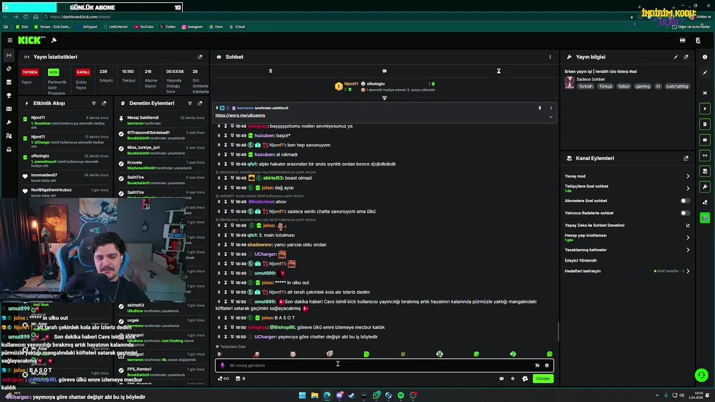Image resolution: width=715 pixels, height=402 pixels.
Task: Click the moderator hammer icon beside the Kick logo
Action: (x=54, y=40)
